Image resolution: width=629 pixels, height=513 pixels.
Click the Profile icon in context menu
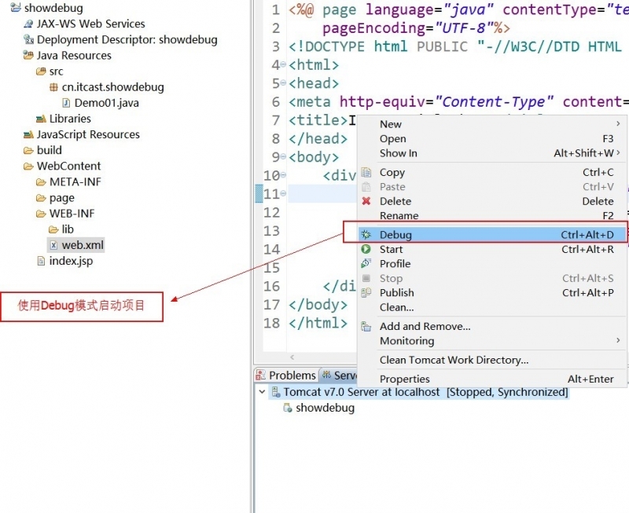[366, 263]
